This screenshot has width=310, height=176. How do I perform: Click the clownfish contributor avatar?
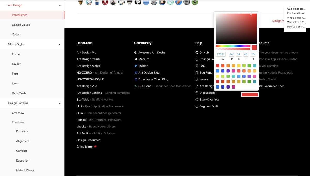click(x=179, y=2)
